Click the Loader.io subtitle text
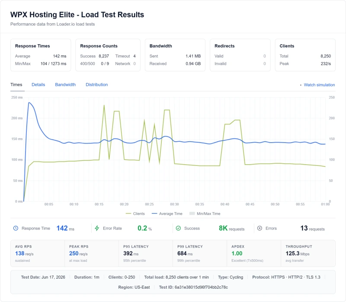The image size is (346, 302). tap(52, 24)
